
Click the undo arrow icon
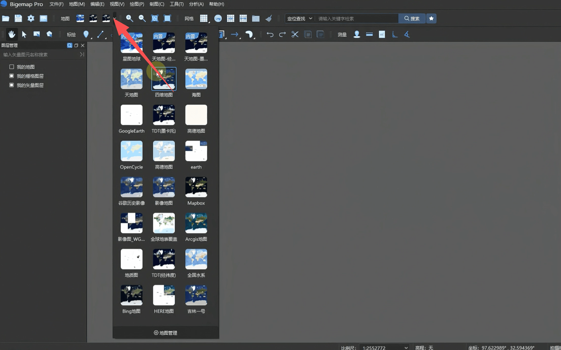(270, 34)
